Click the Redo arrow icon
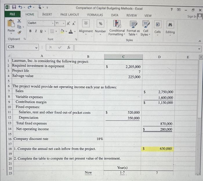Viewport: 203px width, 181px height. click(x=30, y=7)
